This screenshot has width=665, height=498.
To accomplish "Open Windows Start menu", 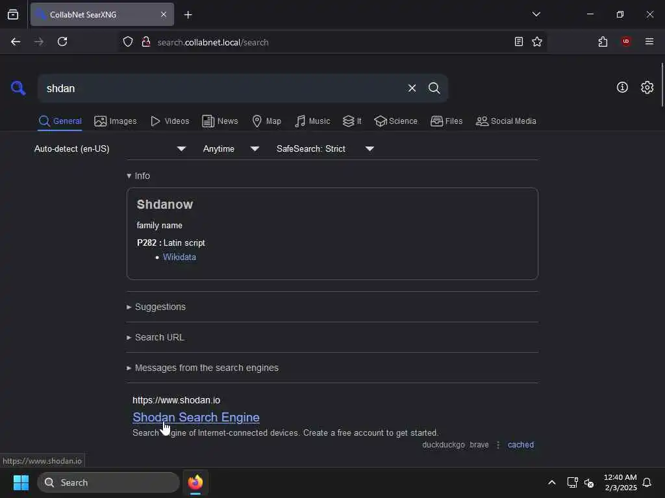I will pos(21,482).
